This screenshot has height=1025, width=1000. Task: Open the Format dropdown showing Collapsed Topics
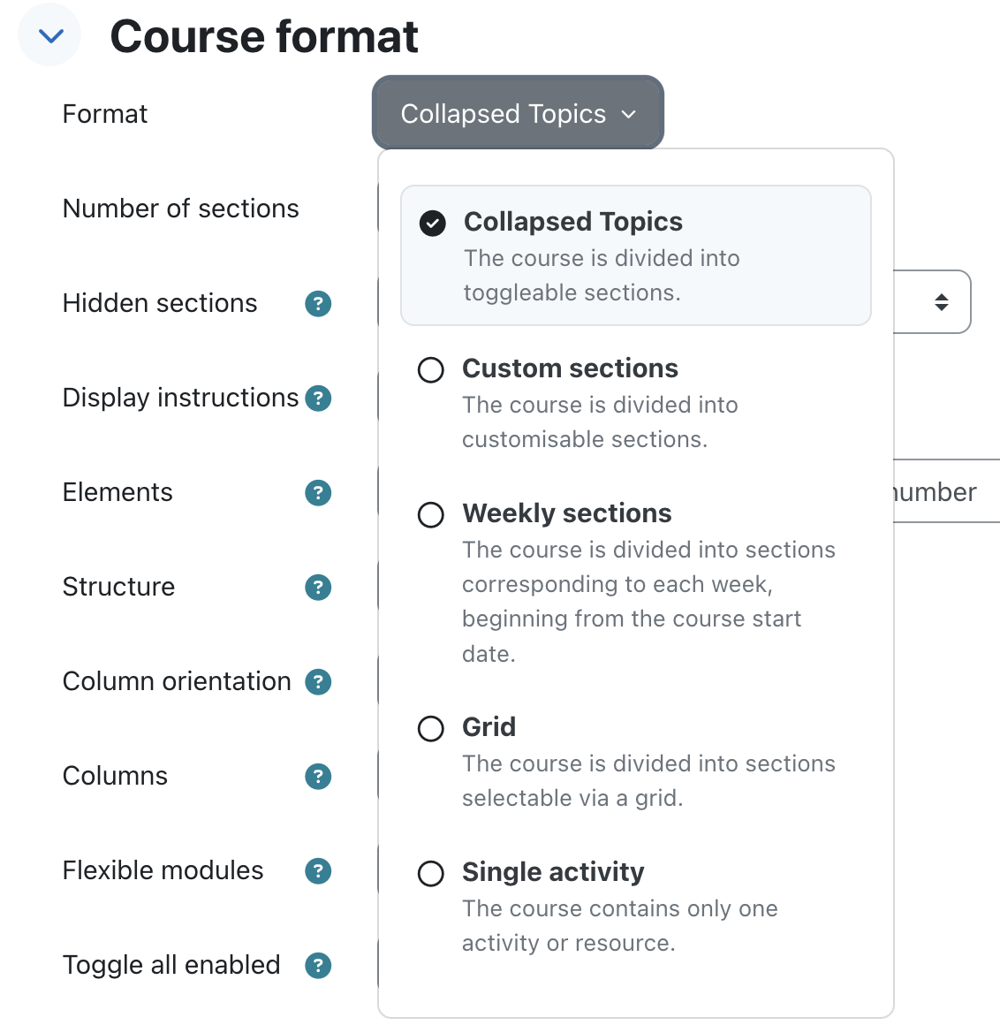[517, 113]
